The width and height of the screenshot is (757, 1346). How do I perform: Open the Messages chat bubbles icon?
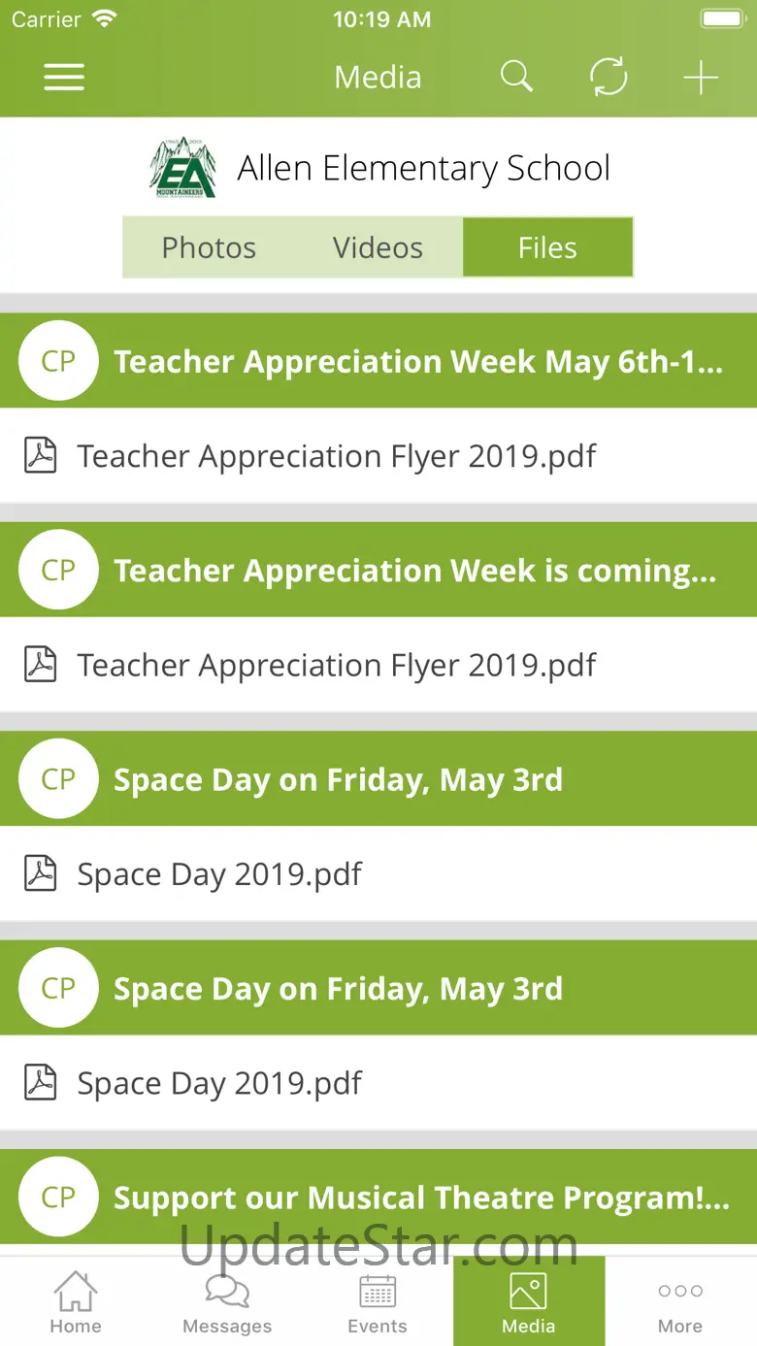(227, 1292)
